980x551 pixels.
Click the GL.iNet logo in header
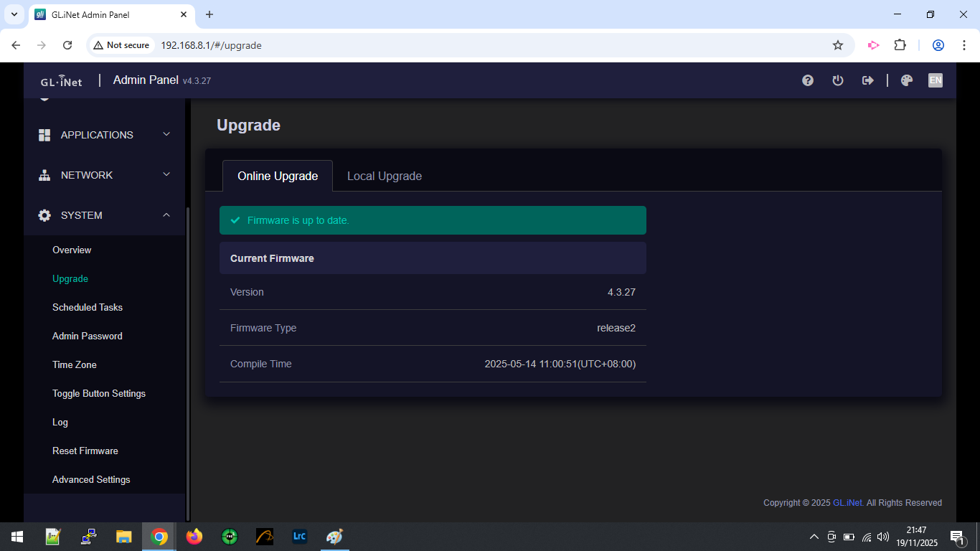click(x=61, y=80)
